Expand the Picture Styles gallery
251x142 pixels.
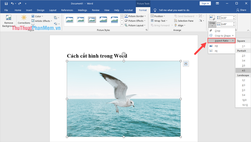point(122,25)
